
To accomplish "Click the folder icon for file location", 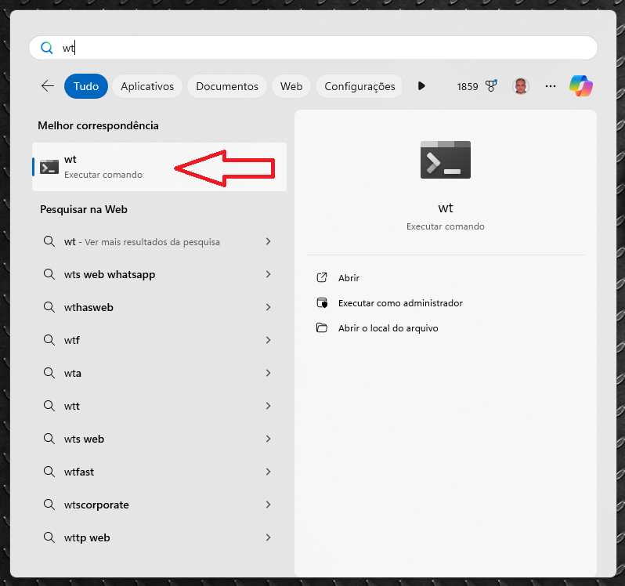I will pos(322,327).
